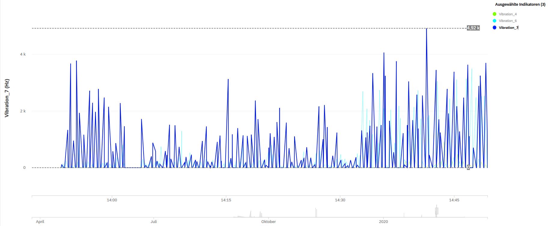Click the 14:15 time axis label
This screenshot has width=548, height=226.
tap(226, 200)
